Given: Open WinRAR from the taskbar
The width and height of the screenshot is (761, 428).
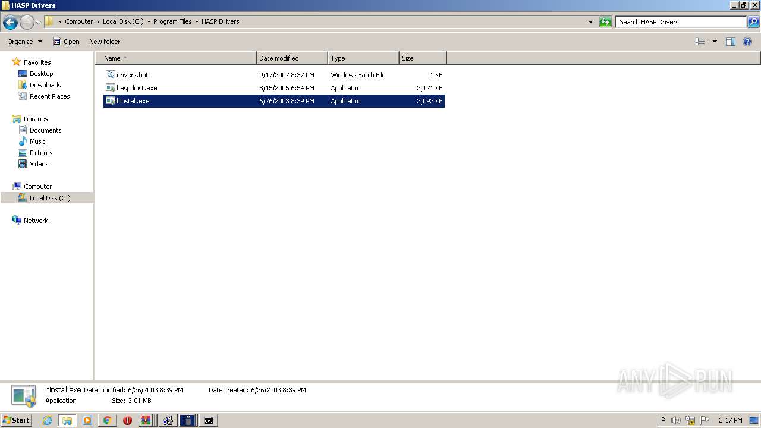Looking at the screenshot, I should click(146, 420).
